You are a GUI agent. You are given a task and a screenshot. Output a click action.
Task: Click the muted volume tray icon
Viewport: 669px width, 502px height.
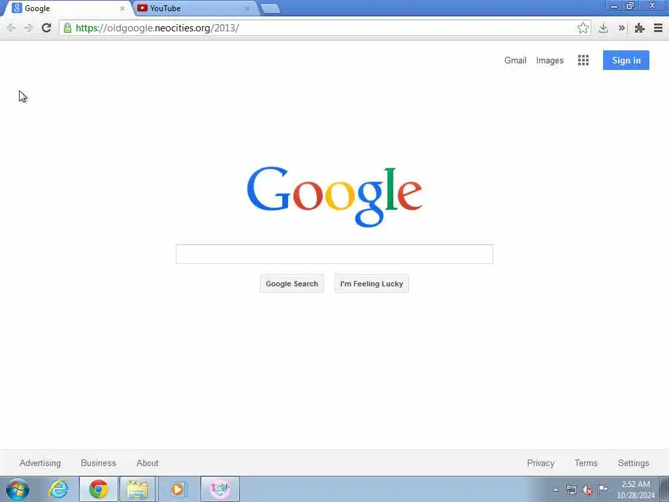[x=587, y=490]
